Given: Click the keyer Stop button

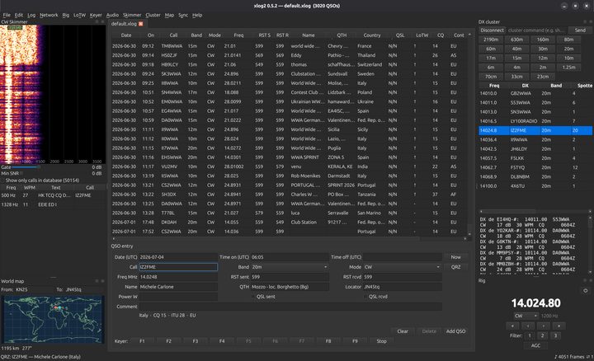Looking at the screenshot, I should (381, 341).
